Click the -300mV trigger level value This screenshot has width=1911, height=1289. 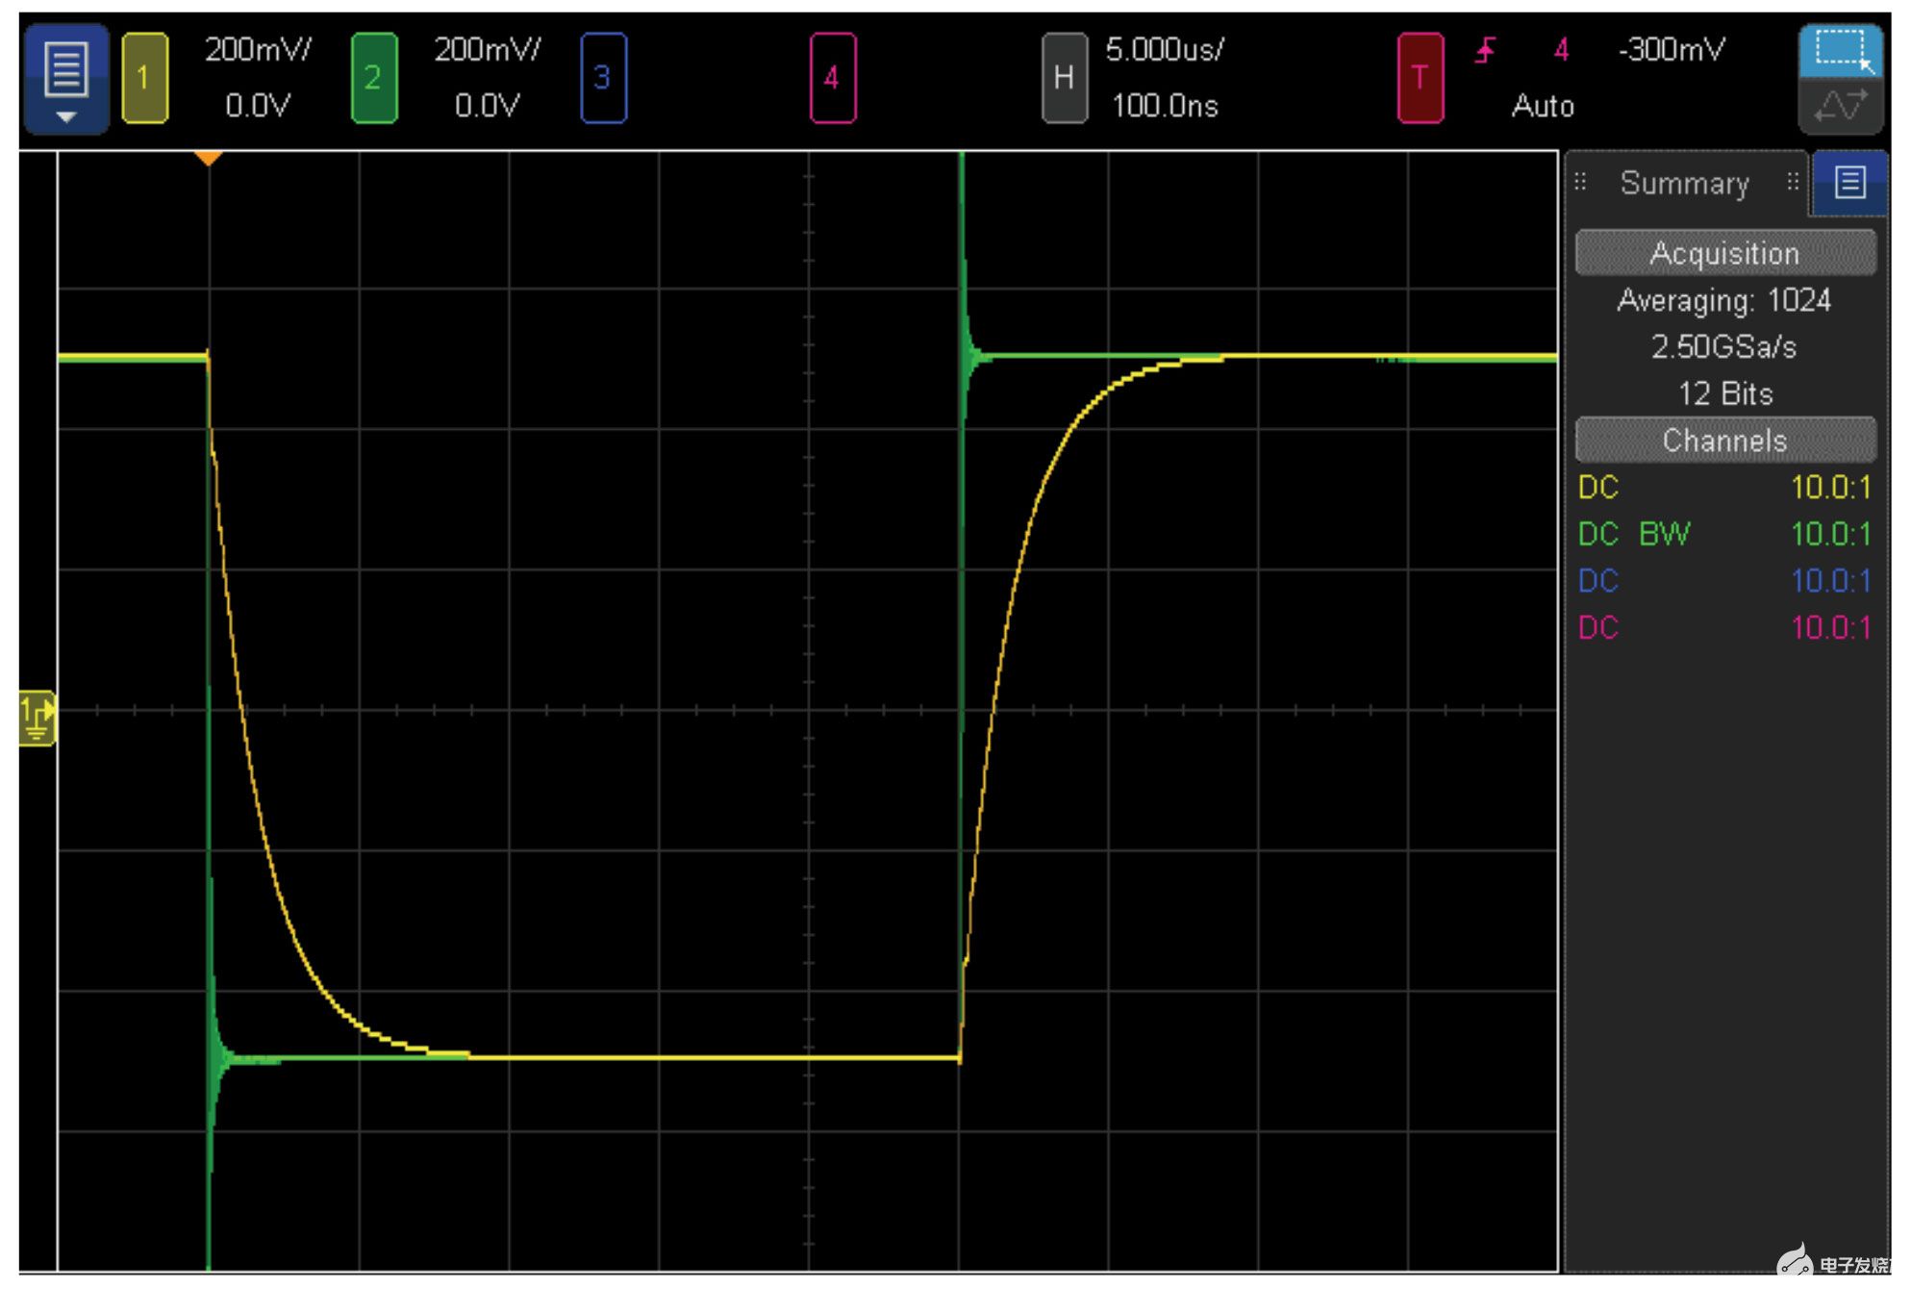(1672, 50)
